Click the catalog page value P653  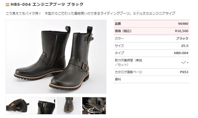click(x=184, y=72)
